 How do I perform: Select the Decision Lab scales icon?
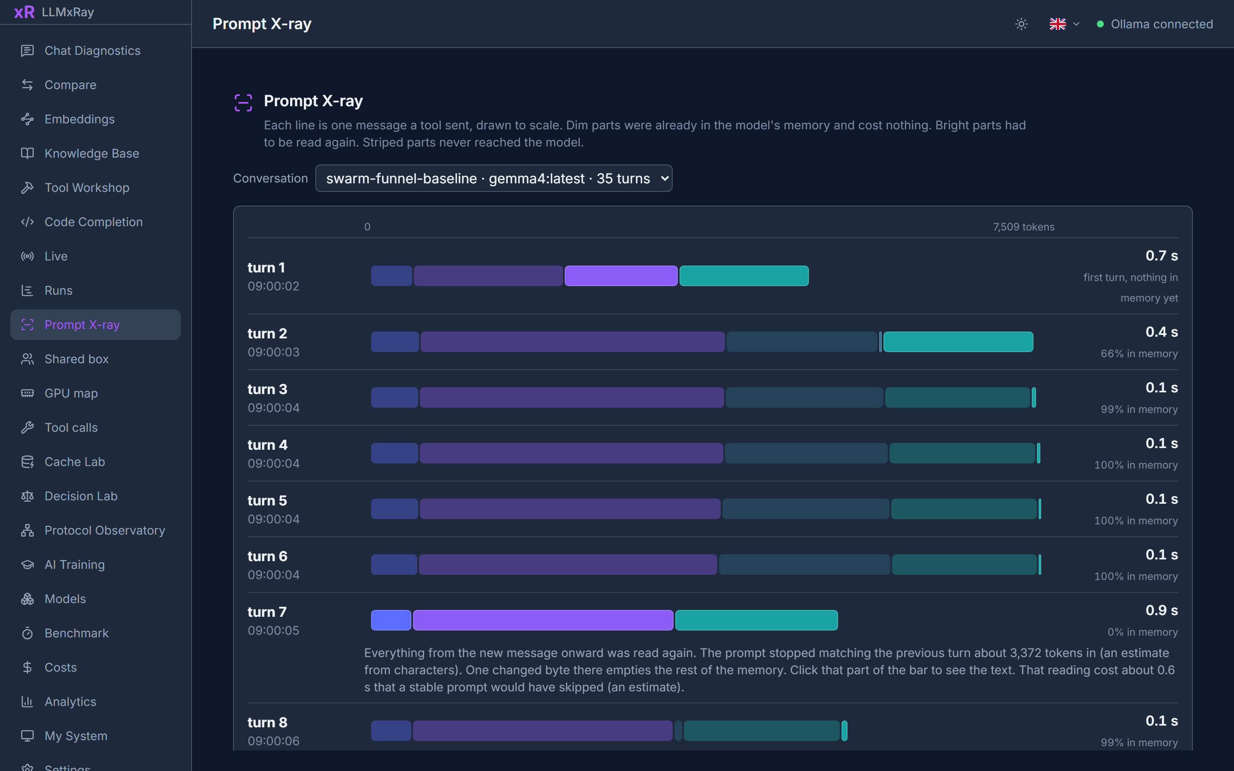(27, 496)
